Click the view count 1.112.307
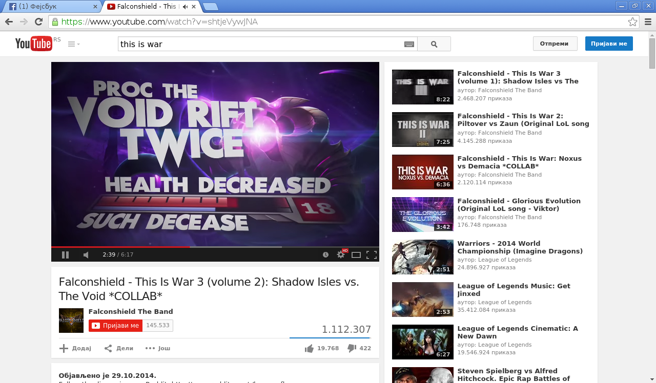 tap(346, 330)
